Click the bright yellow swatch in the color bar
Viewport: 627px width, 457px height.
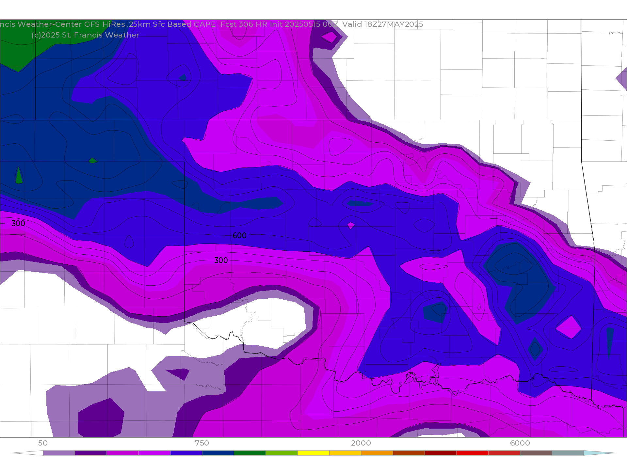(x=313, y=453)
